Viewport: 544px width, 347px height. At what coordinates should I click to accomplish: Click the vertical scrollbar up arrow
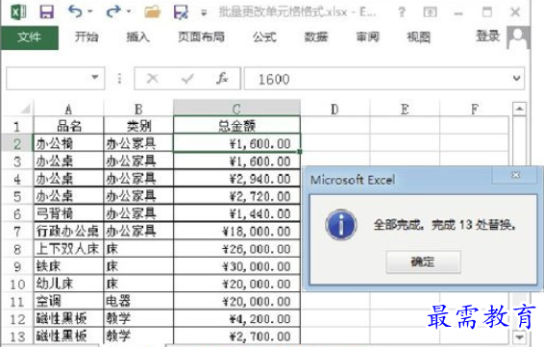tap(519, 109)
